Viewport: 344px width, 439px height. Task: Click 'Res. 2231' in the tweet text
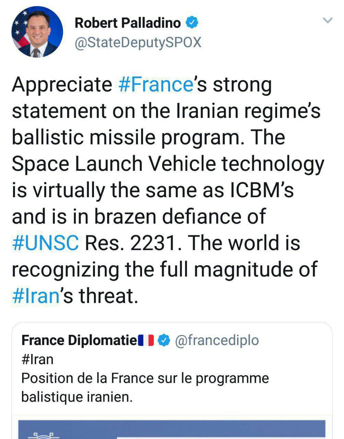[131, 243]
